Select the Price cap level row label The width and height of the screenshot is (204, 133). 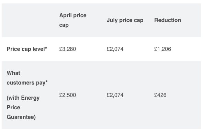(27, 49)
